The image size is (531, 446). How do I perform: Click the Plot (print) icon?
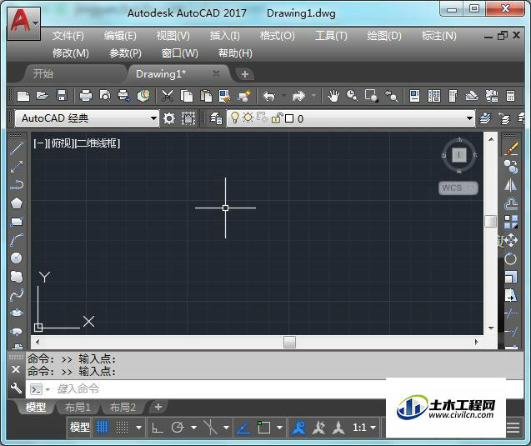tap(86, 96)
